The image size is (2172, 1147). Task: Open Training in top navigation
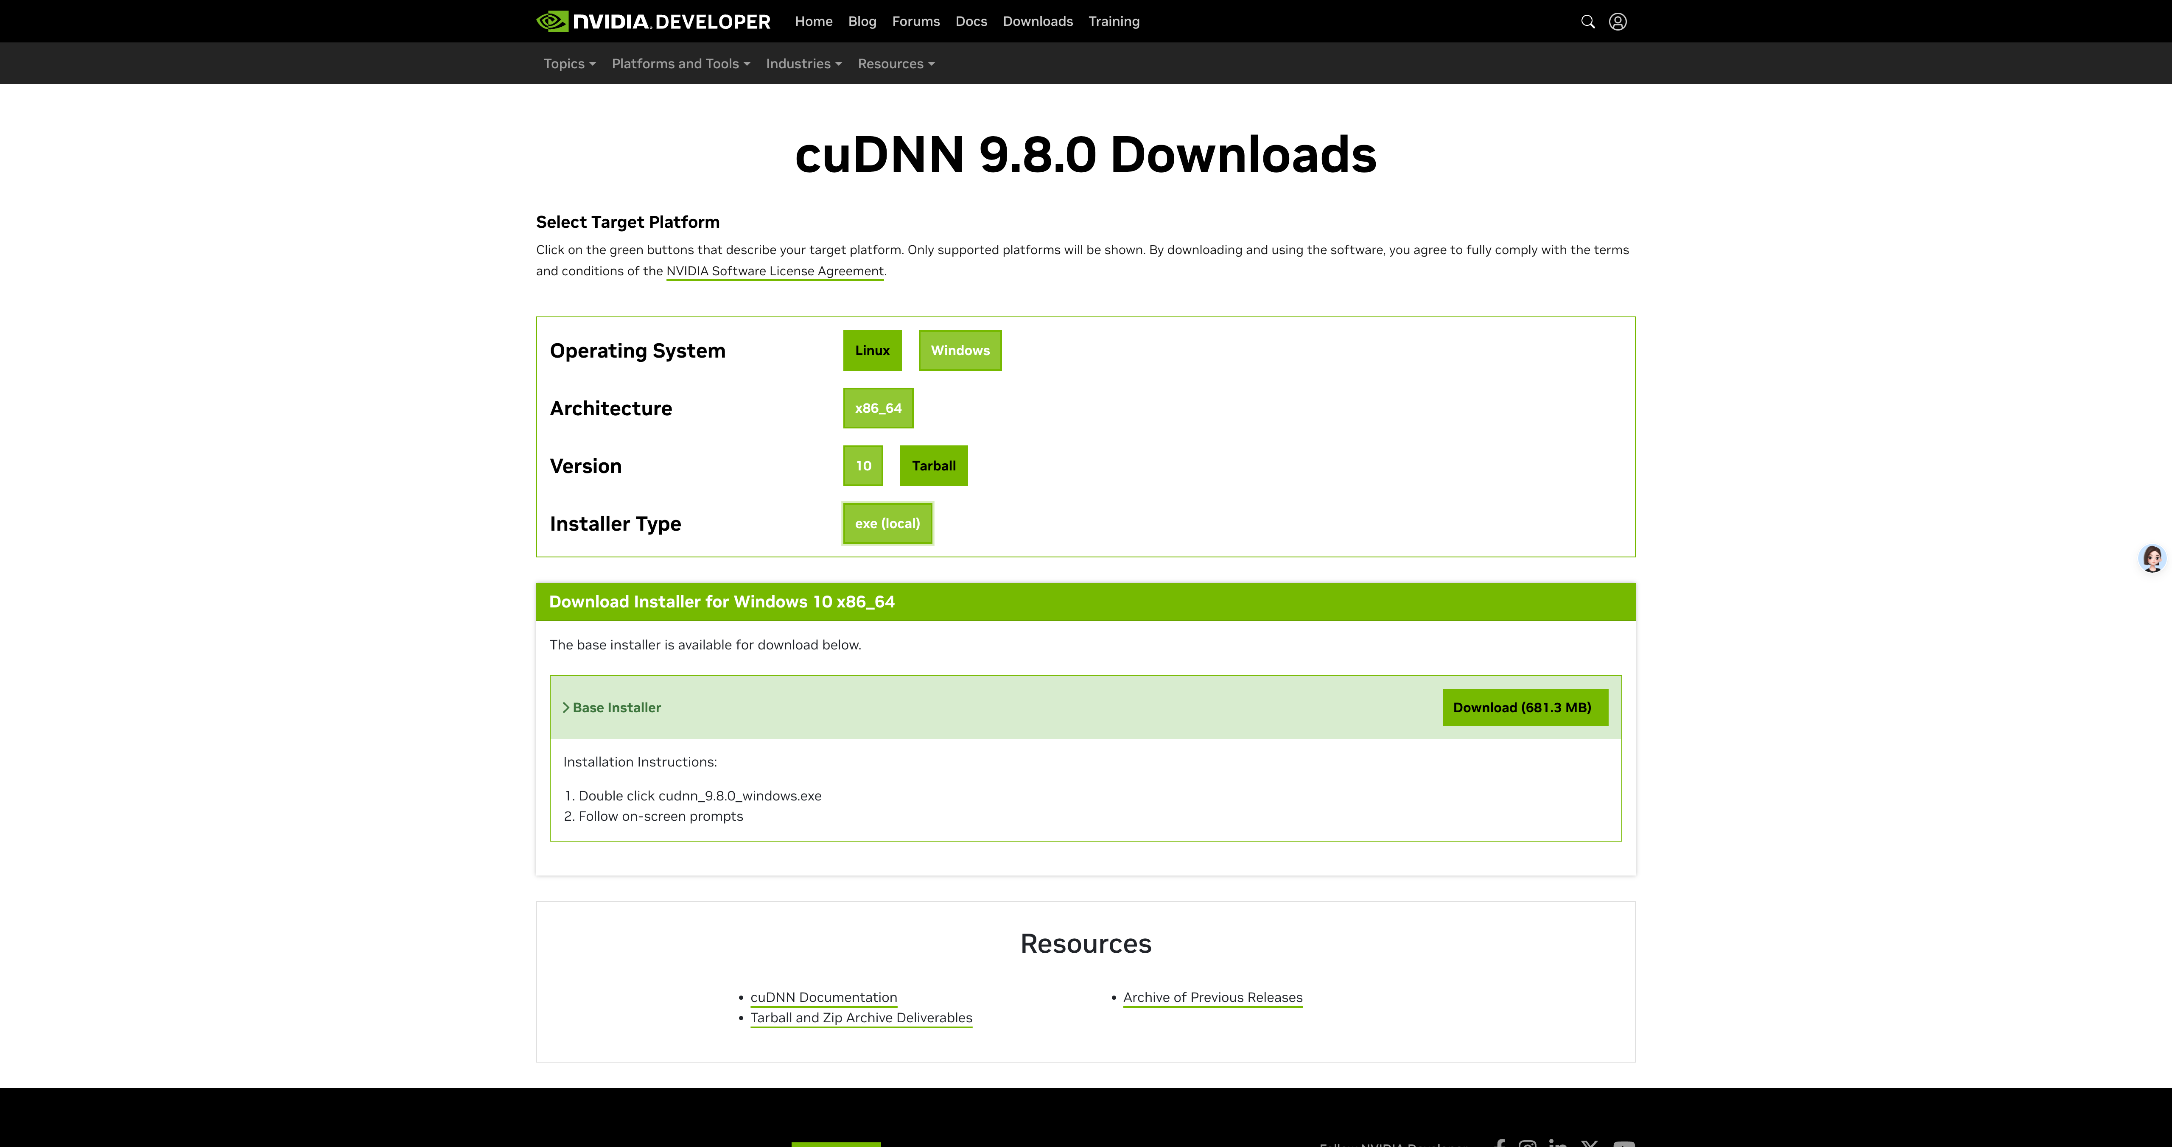[1114, 21]
